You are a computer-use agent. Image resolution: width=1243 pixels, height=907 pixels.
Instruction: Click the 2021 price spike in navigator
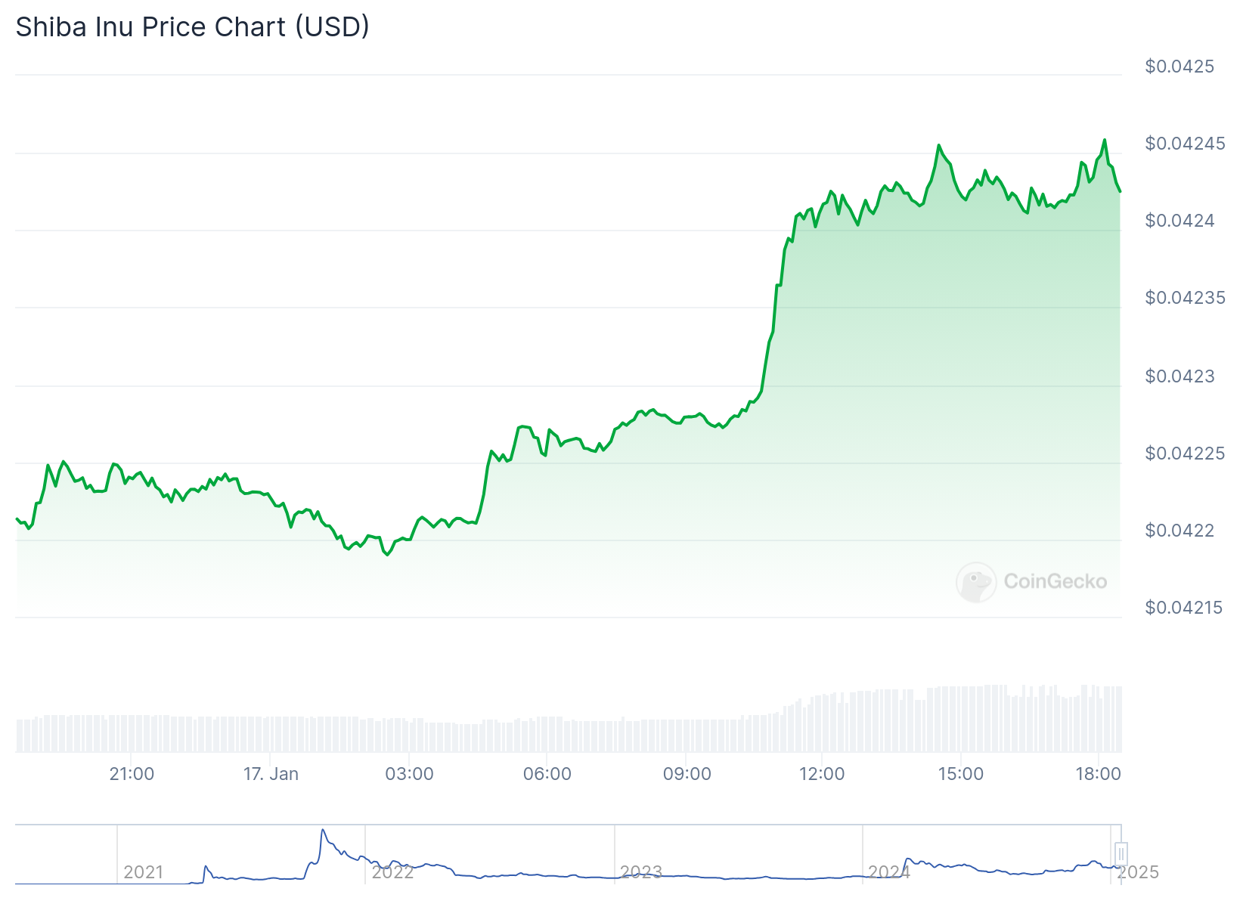point(324,833)
